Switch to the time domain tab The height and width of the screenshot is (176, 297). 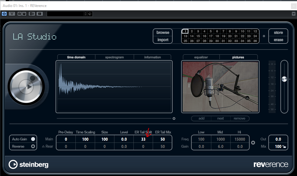(76, 57)
